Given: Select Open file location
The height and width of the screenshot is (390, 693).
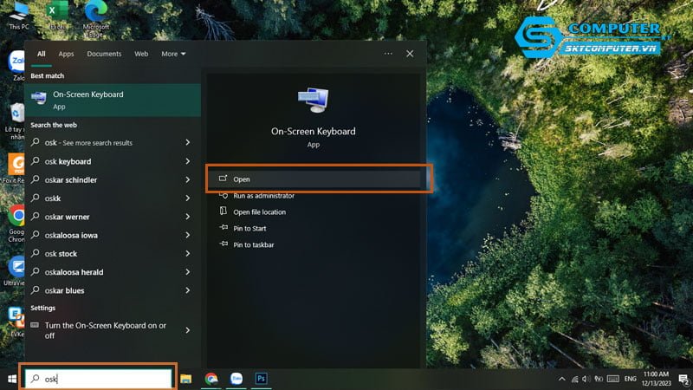Looking at the screenshot, I should point(259,211).
